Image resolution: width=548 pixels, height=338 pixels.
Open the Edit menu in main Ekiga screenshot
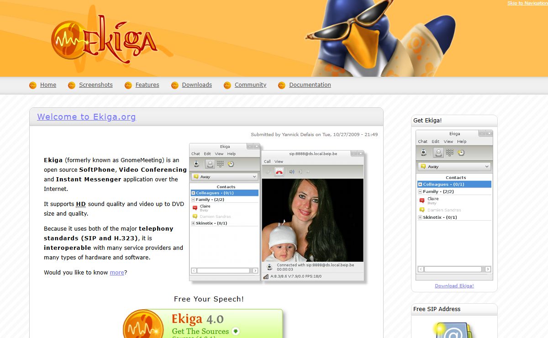[207, 154]
